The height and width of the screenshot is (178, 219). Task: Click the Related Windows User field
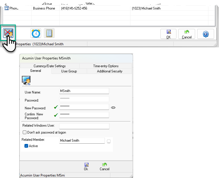pyautogui.click(x=84, y=126)
